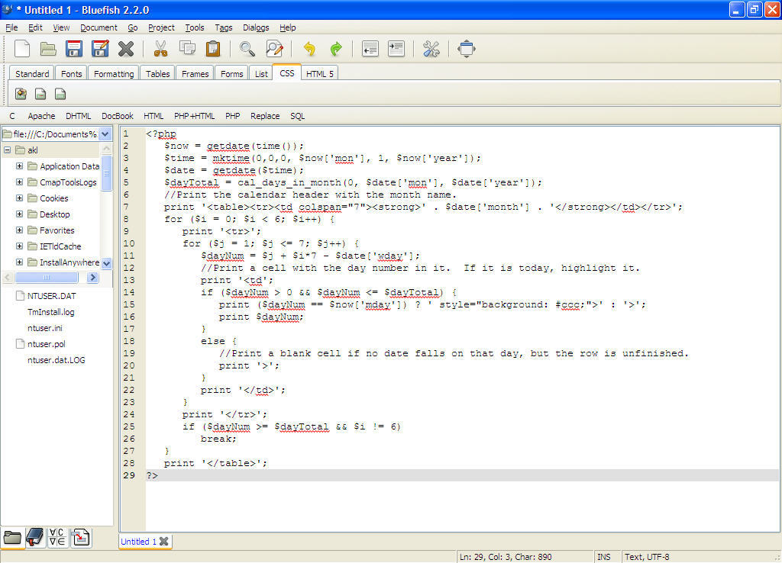Viewport: 782px width, 563px height.
Task: Click the Indent icon on the toolbar
Action: [x=396, y=48]
